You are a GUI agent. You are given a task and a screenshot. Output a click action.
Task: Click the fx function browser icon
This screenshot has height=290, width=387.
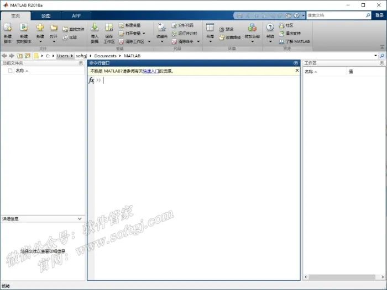point(91,80)
